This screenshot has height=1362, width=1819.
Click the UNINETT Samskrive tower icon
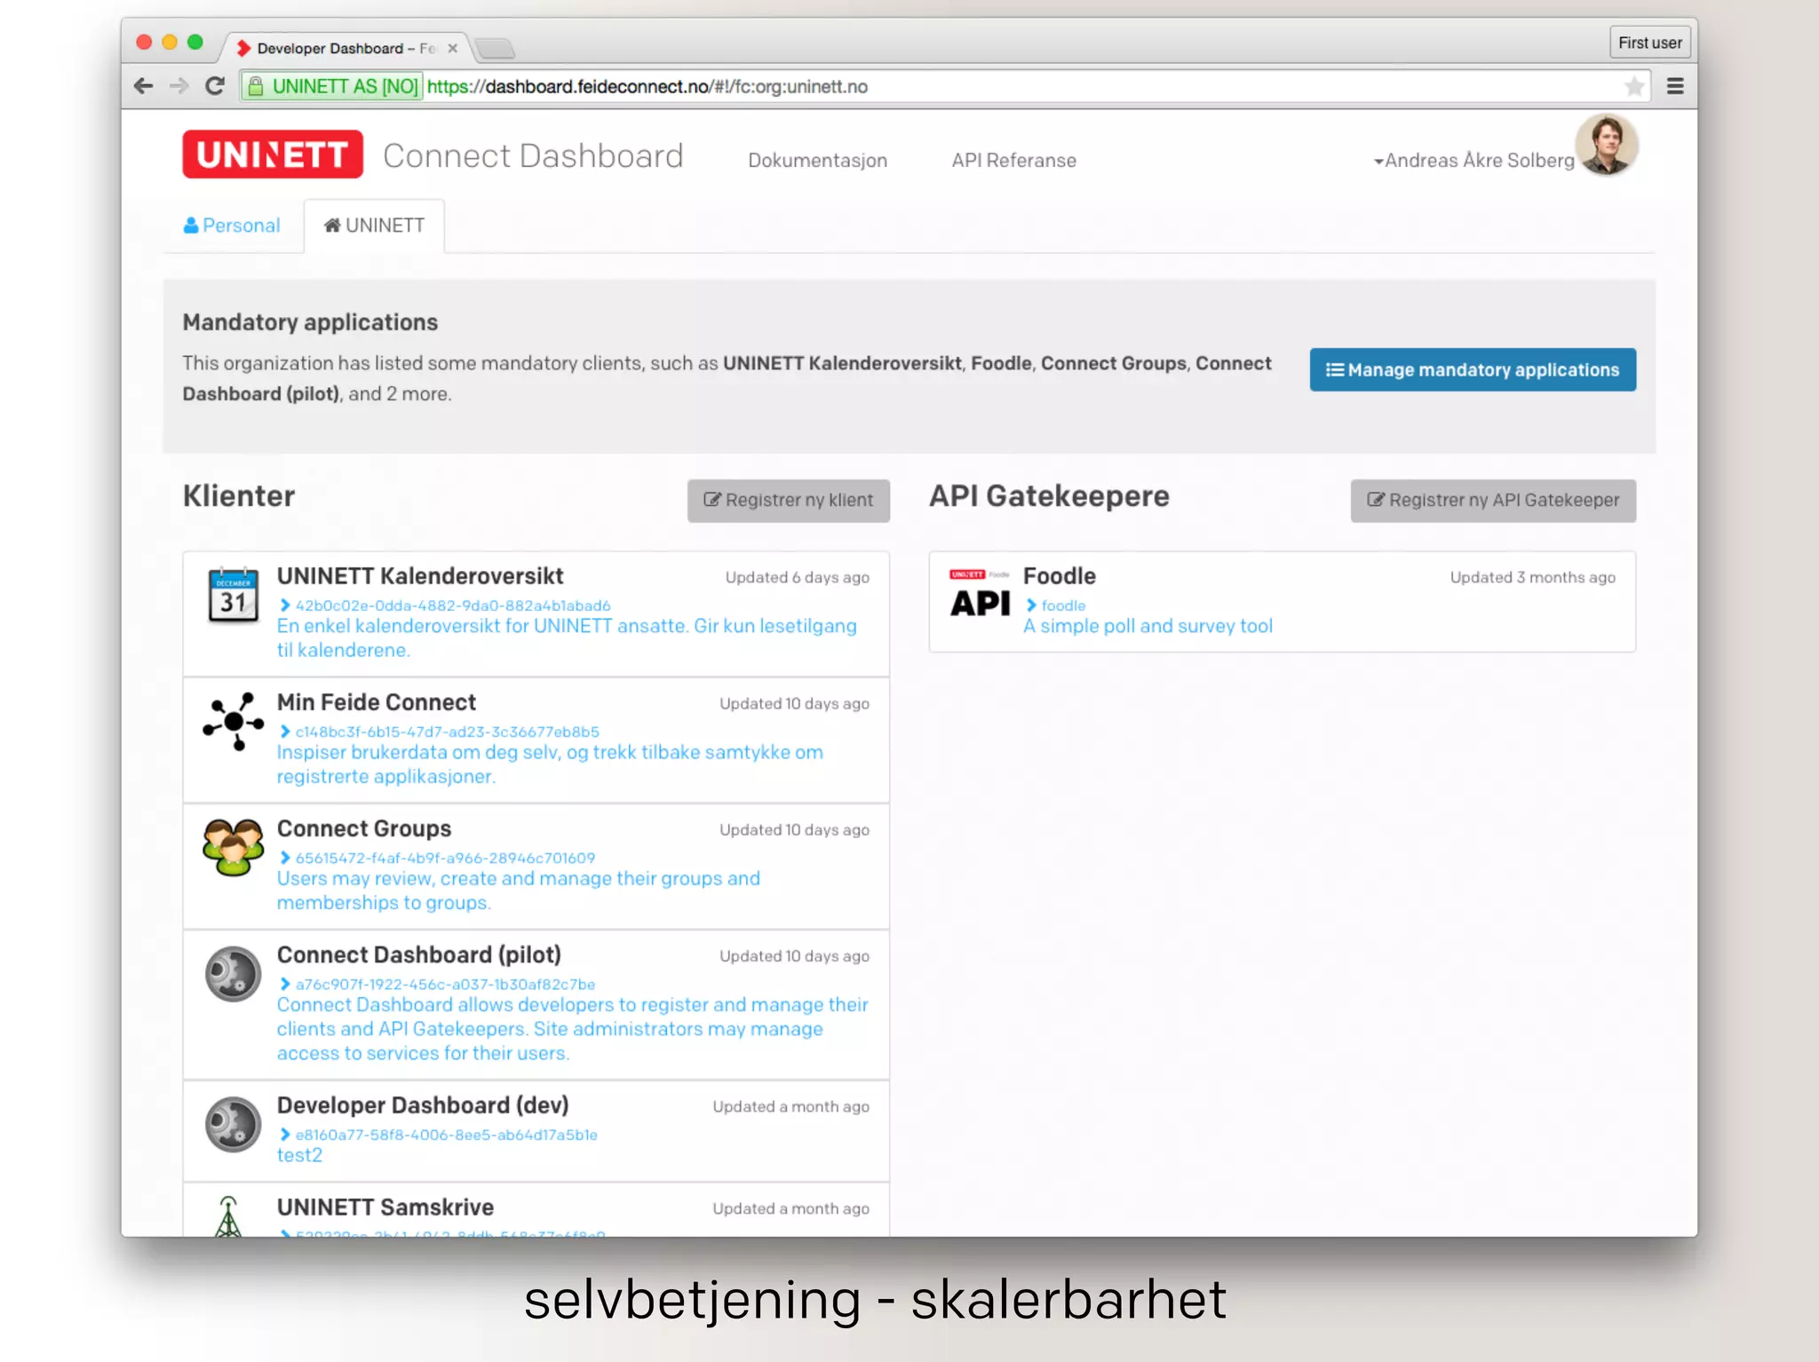[228, 1216]
